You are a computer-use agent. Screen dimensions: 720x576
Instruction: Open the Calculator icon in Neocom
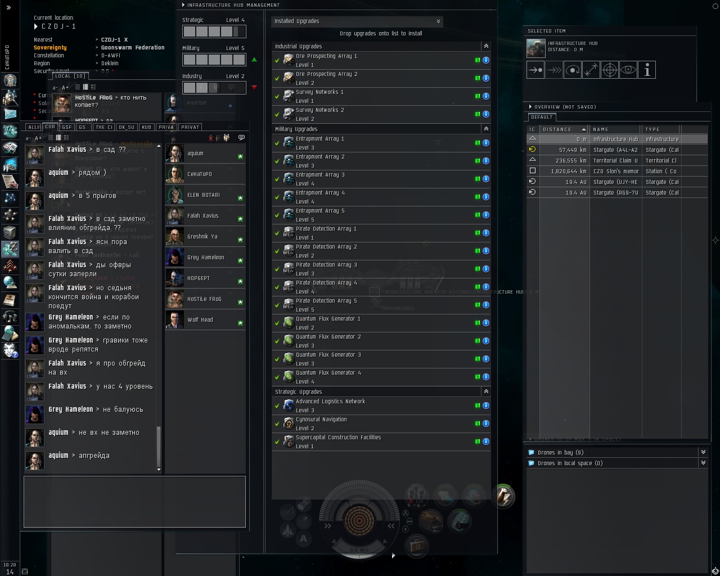pyautogui.click(x=10, y=333)
